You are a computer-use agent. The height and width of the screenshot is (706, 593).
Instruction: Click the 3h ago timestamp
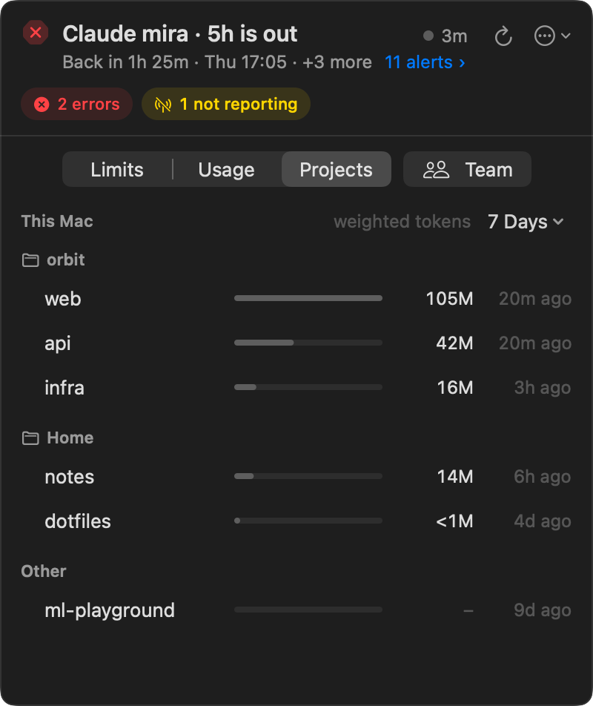(542, 388)
